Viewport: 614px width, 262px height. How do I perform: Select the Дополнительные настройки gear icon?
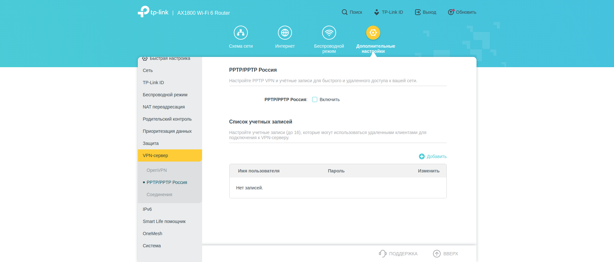[x=373, y=33]
